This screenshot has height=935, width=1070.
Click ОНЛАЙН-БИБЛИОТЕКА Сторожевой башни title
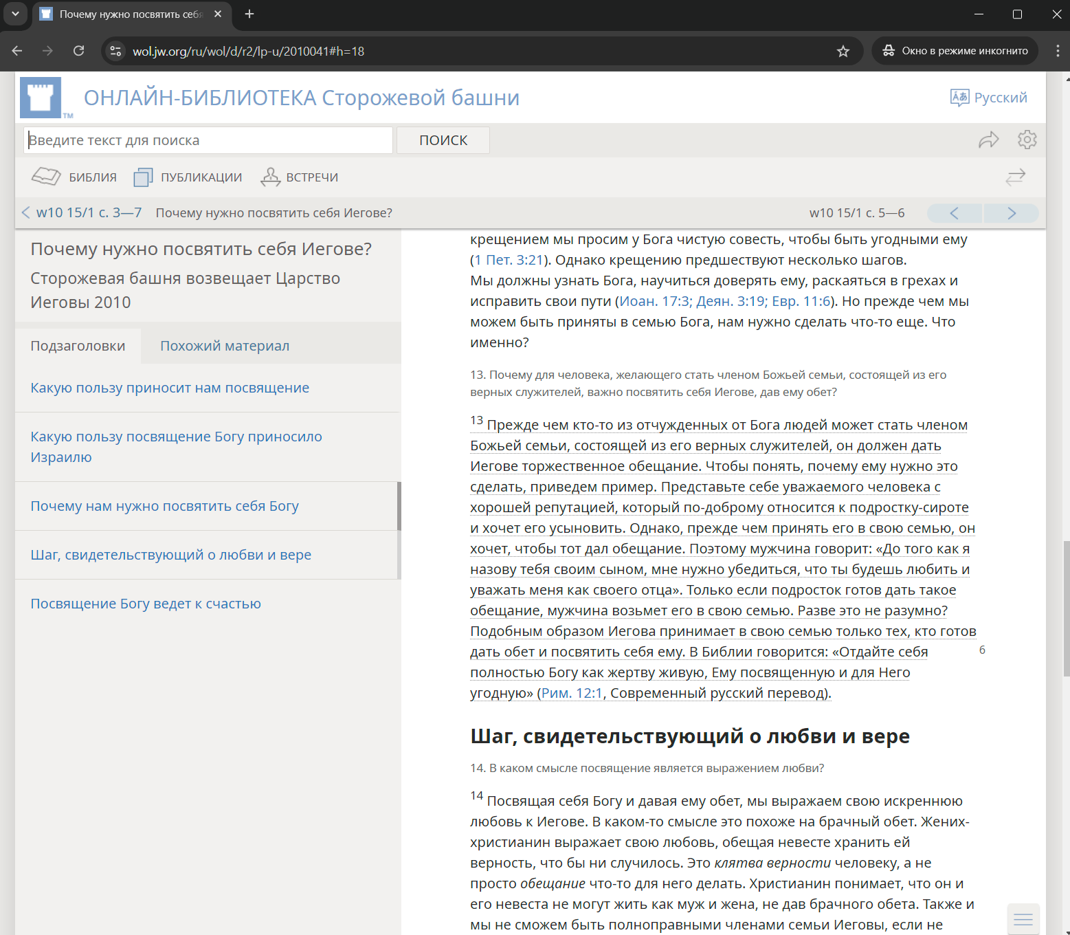pos(302,98)
